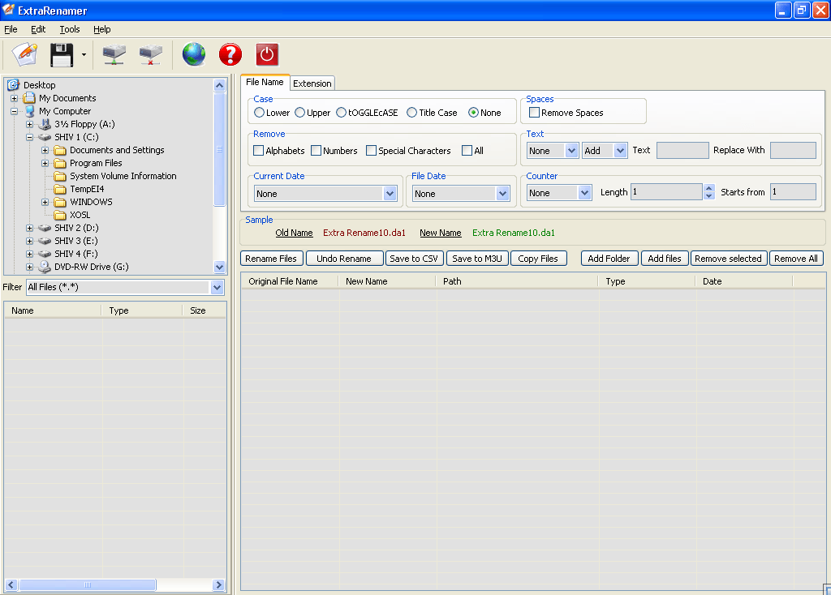Click the SHIV 2 (D:) drive icon
This screenshot has height=595, width=831.
point(45,228)
